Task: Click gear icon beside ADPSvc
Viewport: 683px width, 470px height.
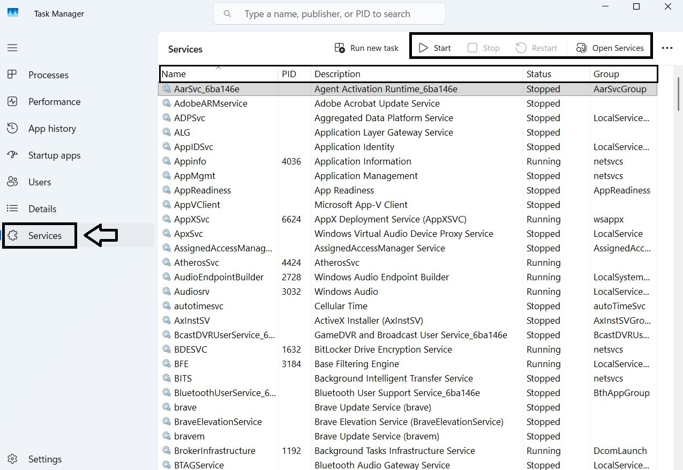Action: point(167,118)
